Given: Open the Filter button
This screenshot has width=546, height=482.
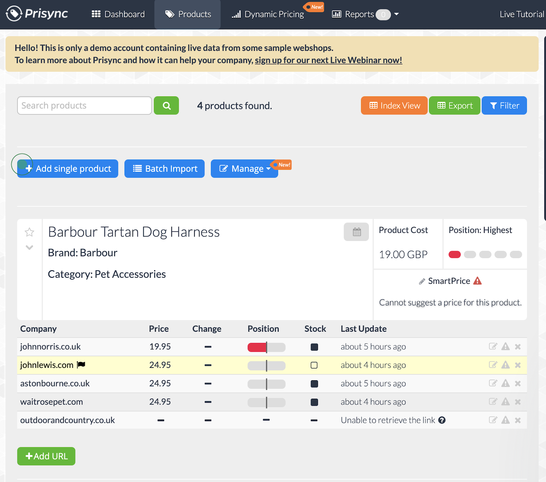Looking at the screenshot, I should [x=504, y=106].
